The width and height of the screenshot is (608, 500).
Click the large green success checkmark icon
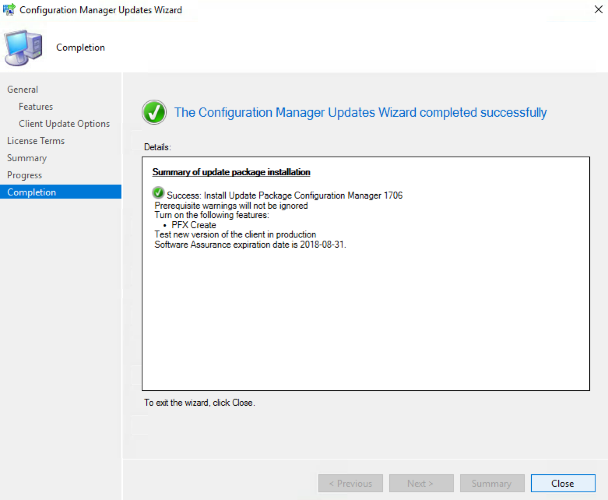pos(154,112)
